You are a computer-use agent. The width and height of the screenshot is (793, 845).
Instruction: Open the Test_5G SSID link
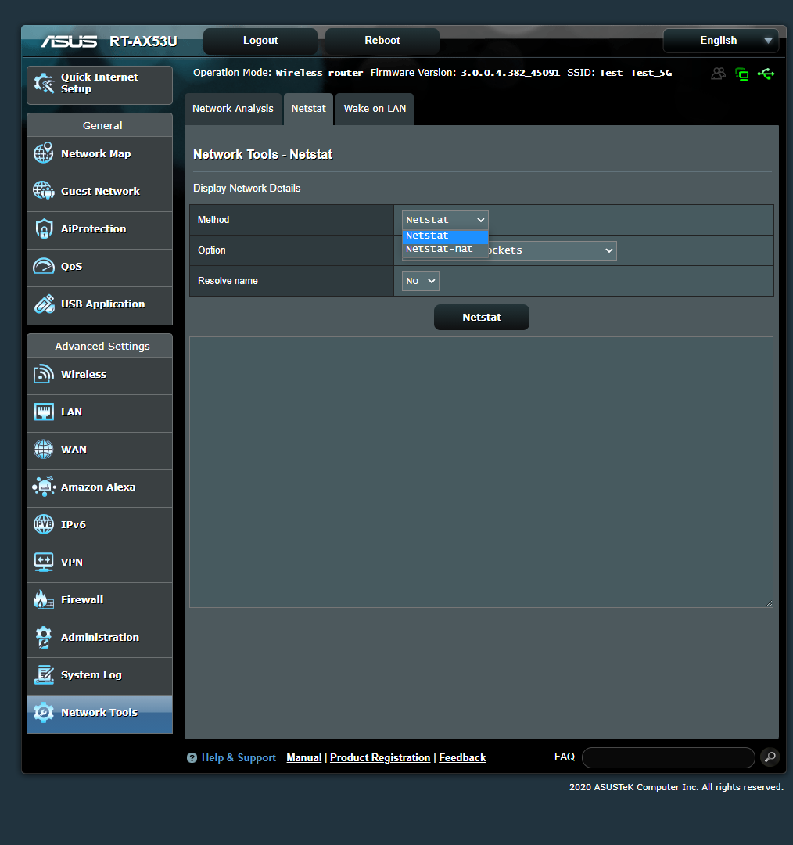click(651, 73)
